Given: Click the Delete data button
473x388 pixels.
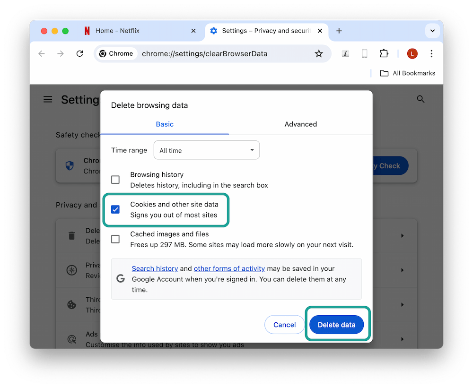Looking at the screenshot, I should click(x=336, y=325).
